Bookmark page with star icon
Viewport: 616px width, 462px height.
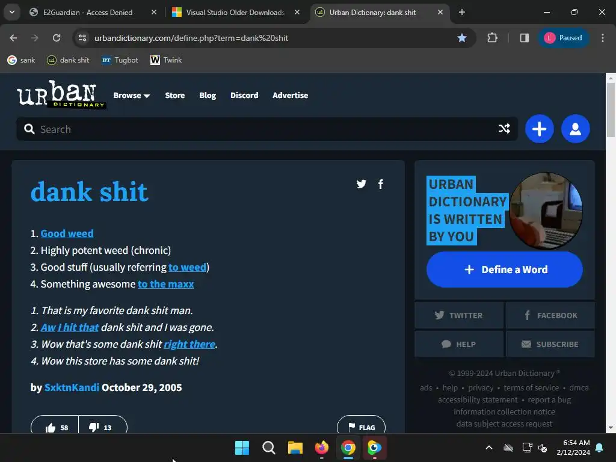coord(462,38)
